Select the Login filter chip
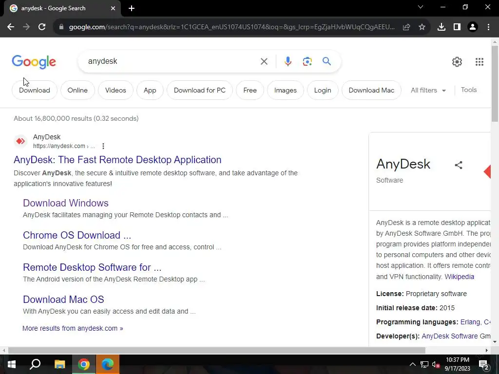Screen dimensions: 499x374 point(323,90)
